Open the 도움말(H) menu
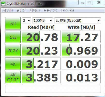The width and height of the screenshot is (105, 97). click(x=50, y=10)
